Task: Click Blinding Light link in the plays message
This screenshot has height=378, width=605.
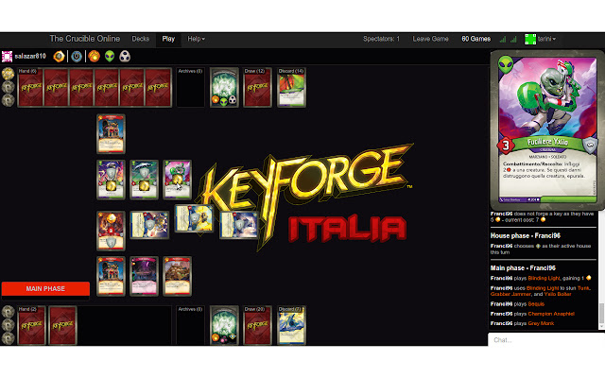Action: (544, 278)
